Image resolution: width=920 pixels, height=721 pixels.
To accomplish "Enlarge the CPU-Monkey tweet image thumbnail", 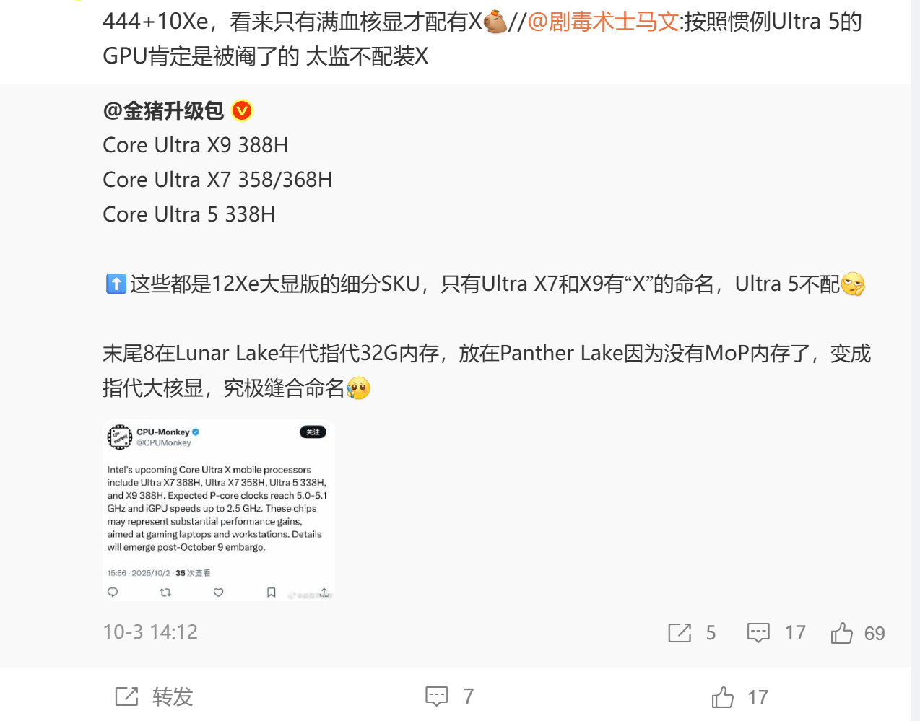I will point(219,510).
